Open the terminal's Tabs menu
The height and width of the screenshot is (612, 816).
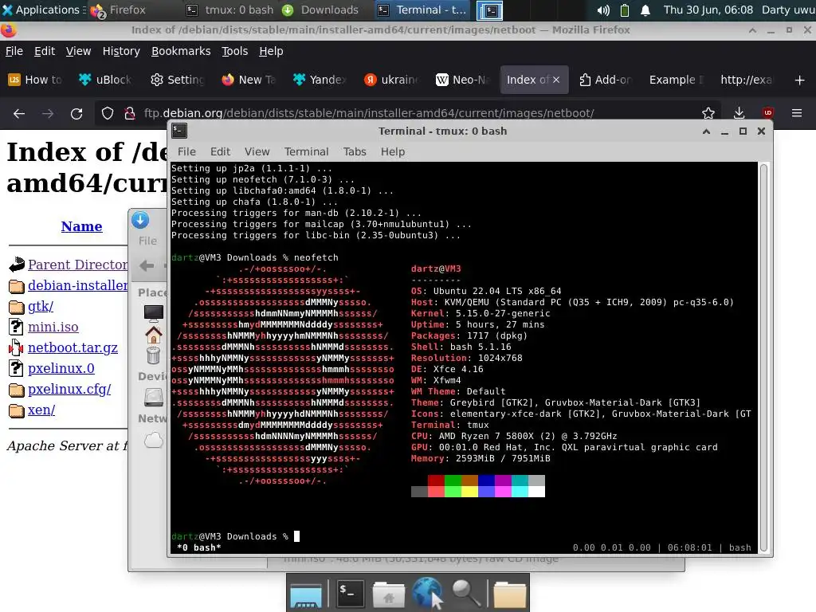[355, 151]
